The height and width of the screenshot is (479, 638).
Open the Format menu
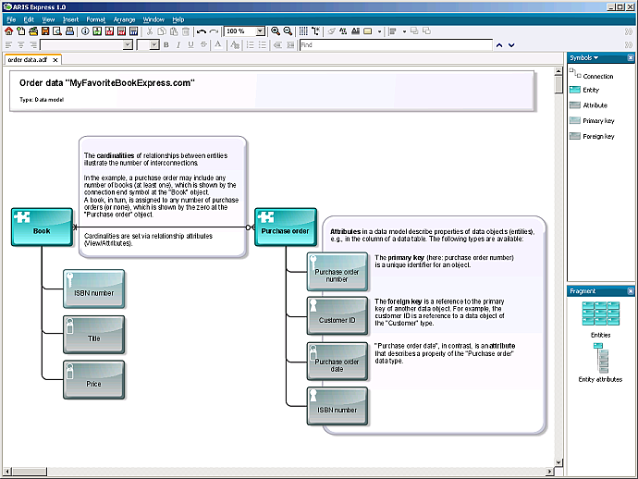tap(95, 19)
